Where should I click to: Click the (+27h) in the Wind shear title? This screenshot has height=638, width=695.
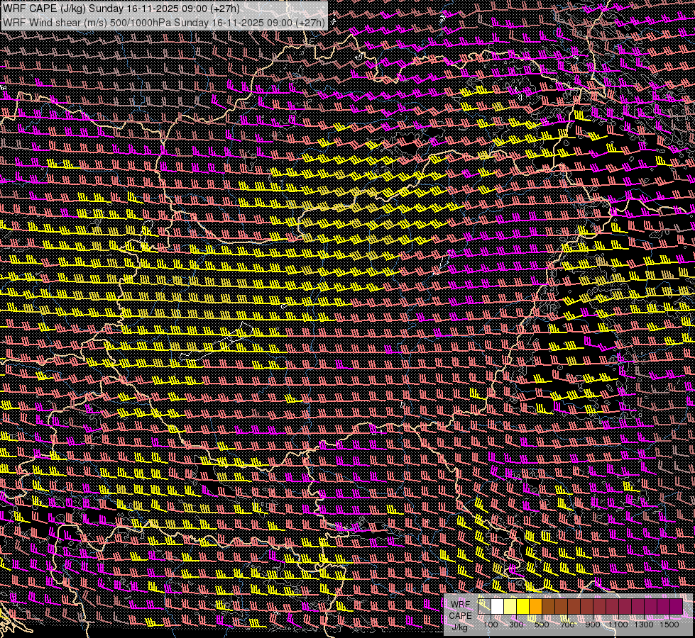click(x=310, y=22)
